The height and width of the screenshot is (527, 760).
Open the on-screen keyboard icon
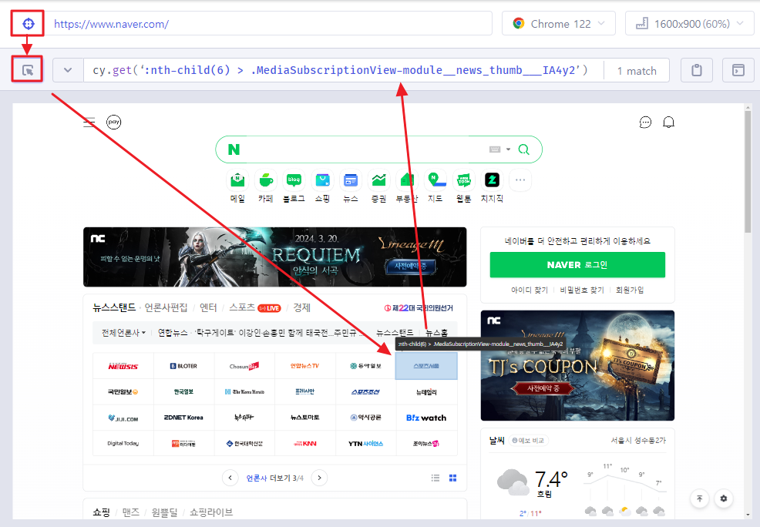(x=494, y=149)
